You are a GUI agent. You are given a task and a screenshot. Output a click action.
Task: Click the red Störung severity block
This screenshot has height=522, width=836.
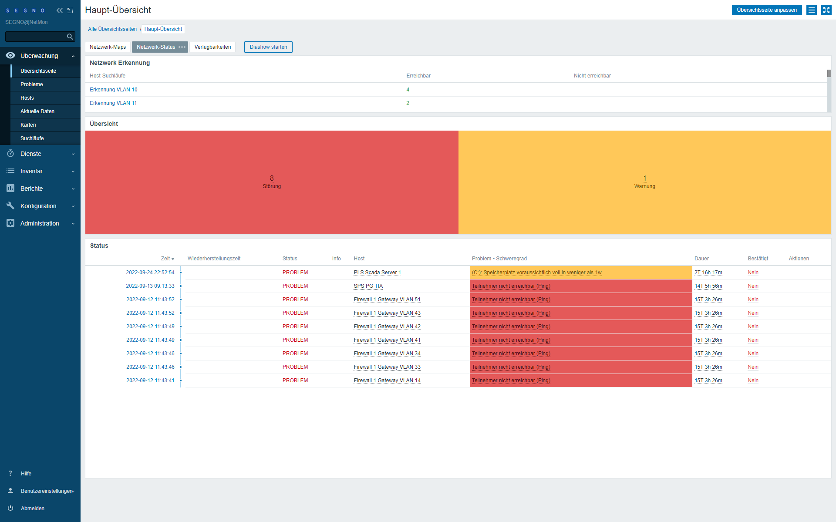click(272, 182)
